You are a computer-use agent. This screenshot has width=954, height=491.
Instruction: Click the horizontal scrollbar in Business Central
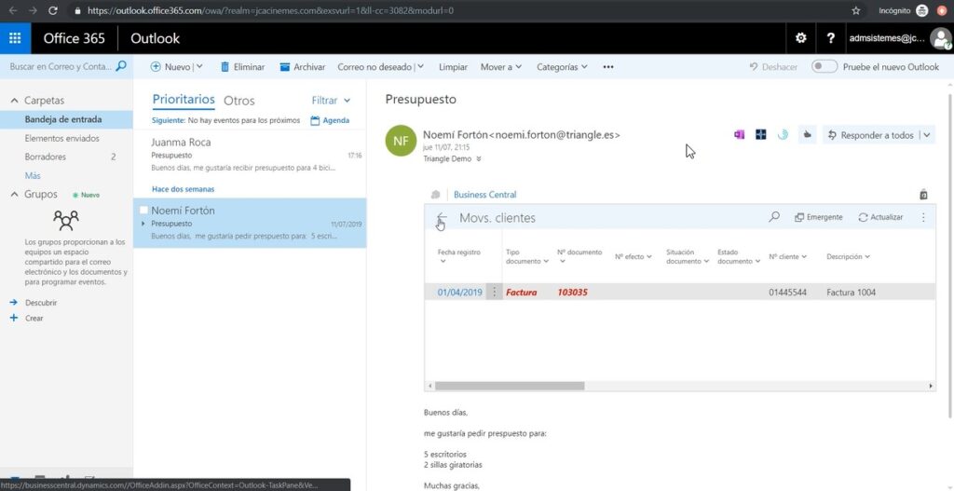click(x=510, y=386)
